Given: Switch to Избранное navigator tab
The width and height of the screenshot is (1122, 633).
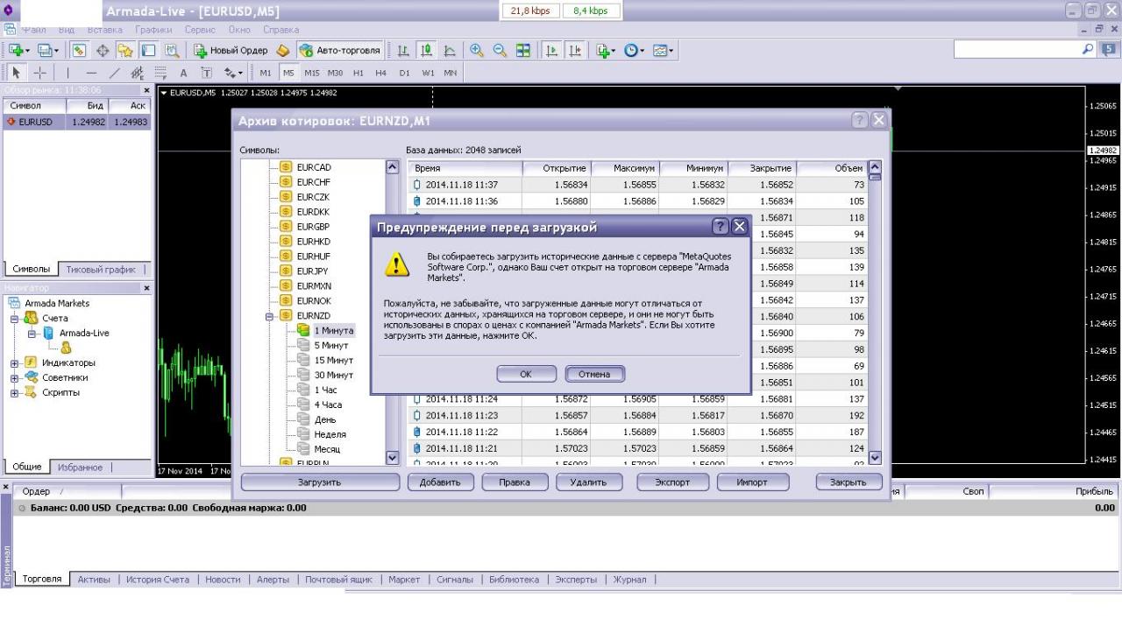Looking at the screenshot, I should pos(80,468).
